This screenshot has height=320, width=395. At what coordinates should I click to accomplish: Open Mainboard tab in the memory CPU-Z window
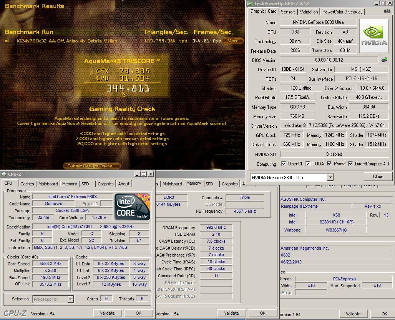(x=172, y=184)
